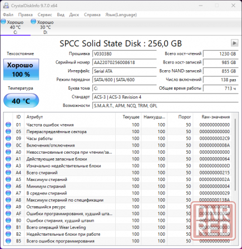Click the status circle for attribute B2
Screen dimensions: 242x249
coord(8,234)
